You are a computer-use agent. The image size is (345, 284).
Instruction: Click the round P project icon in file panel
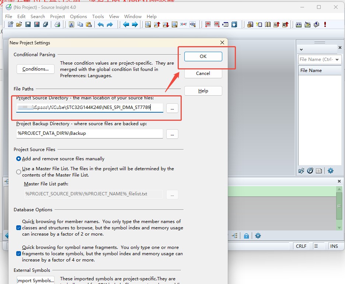pyautogui.click(x=310, y=171)
